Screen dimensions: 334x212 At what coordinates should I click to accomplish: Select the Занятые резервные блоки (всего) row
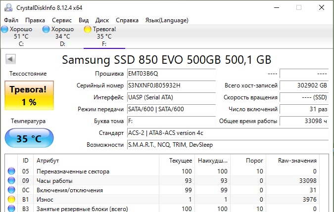click(162, 209)
